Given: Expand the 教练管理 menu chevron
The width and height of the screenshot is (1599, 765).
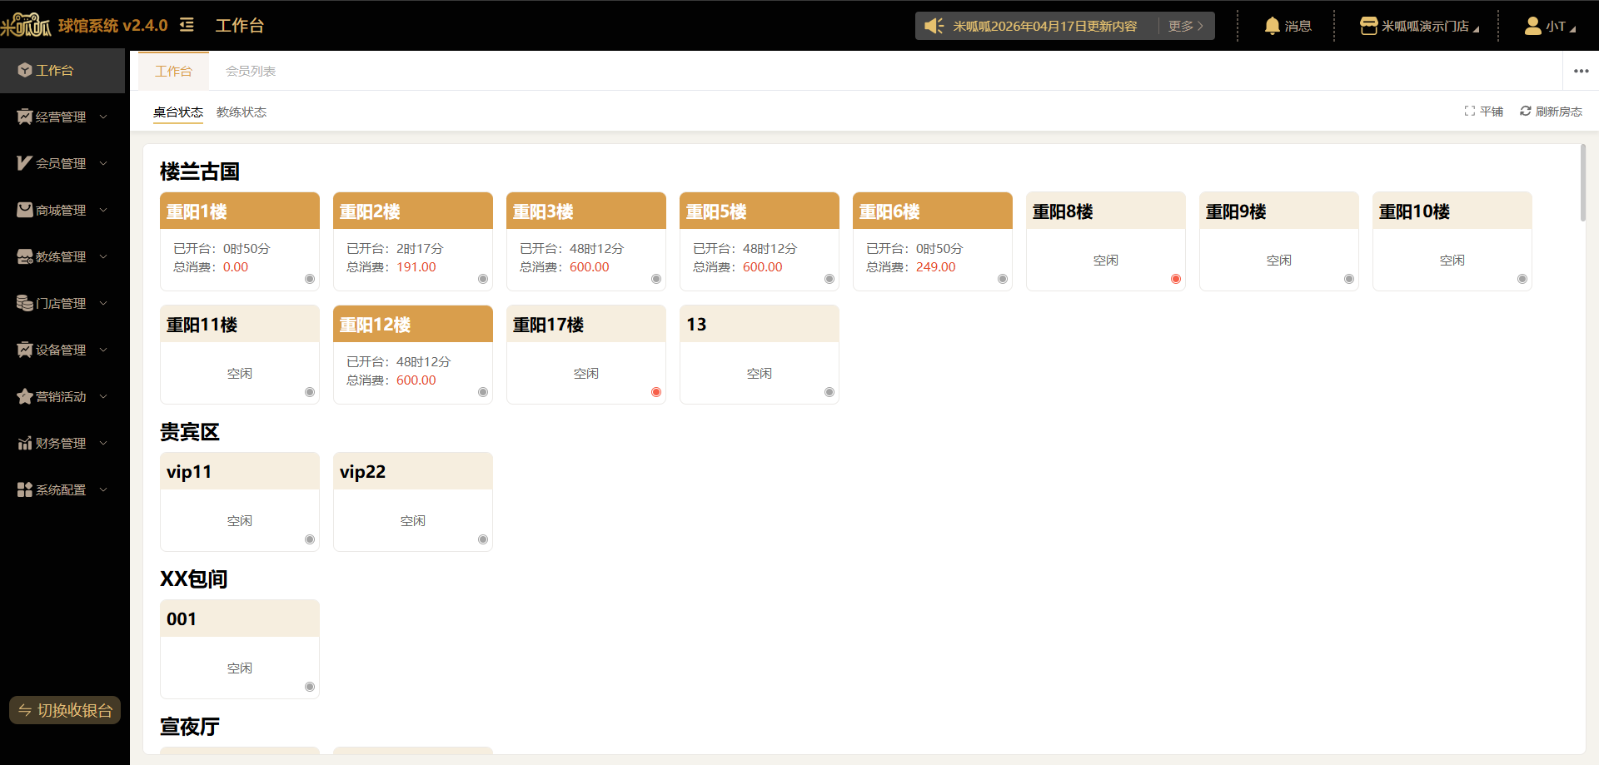Looking at the screenshot, I should coord(103,256).
